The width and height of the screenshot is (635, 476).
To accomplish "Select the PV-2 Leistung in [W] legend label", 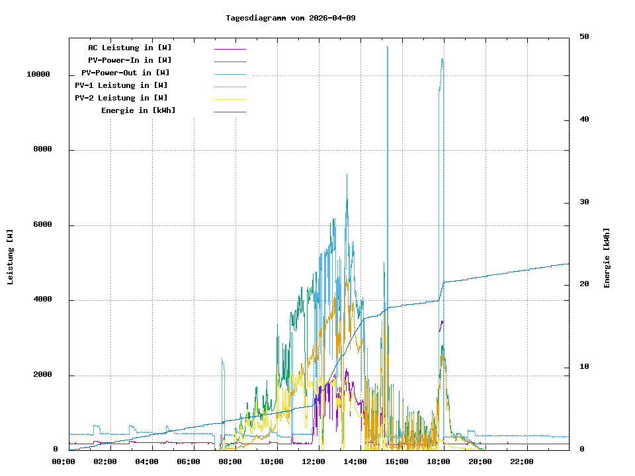I will point(121,98).
